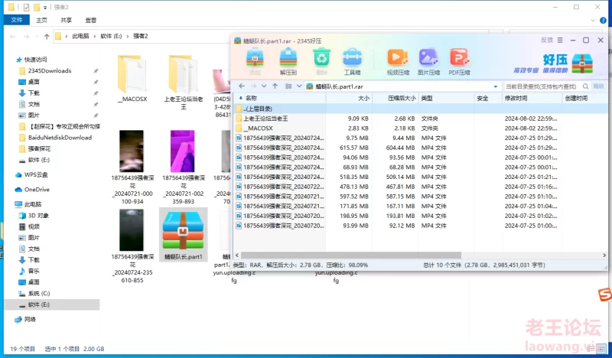The width and height of the screenshot is (612, 358).
Task: Sort by the 压缩后大小 column header
Action: [x=395, y=98]
